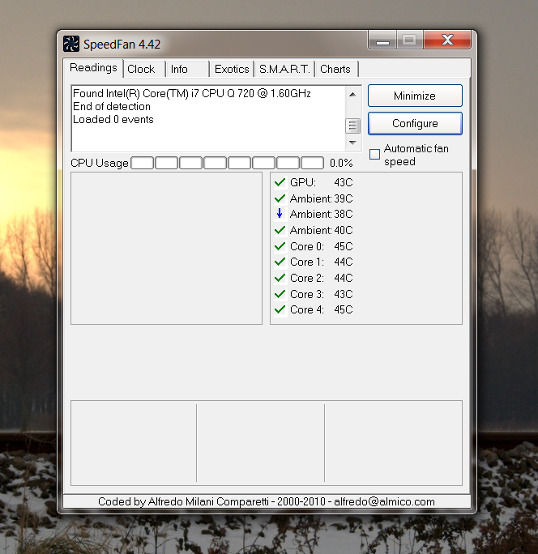Image resolution: width=538 pixels, height=554 pixels.
Task: Enable the Automatic fan speed checkbox
Action: [x=374, y=155]
